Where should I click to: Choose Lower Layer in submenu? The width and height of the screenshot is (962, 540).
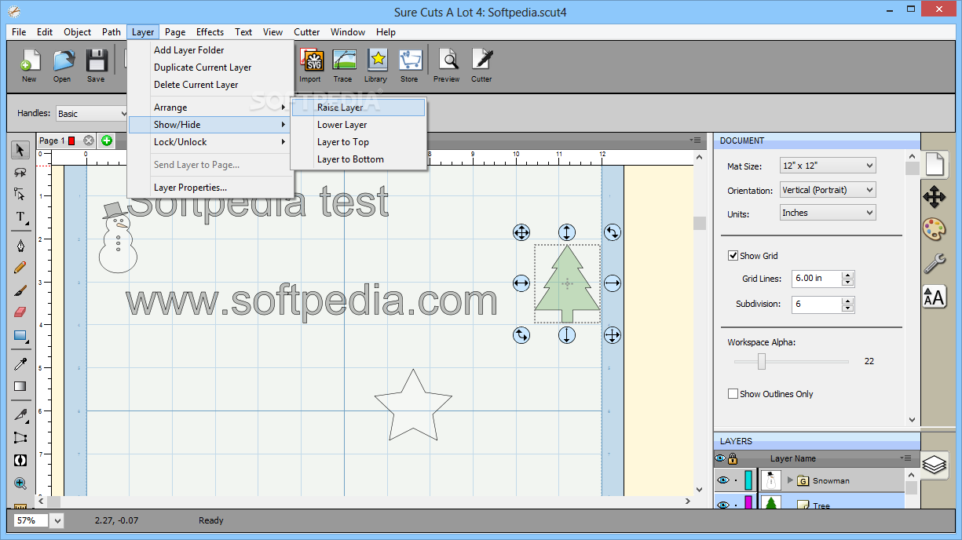[x=358, y=125]
